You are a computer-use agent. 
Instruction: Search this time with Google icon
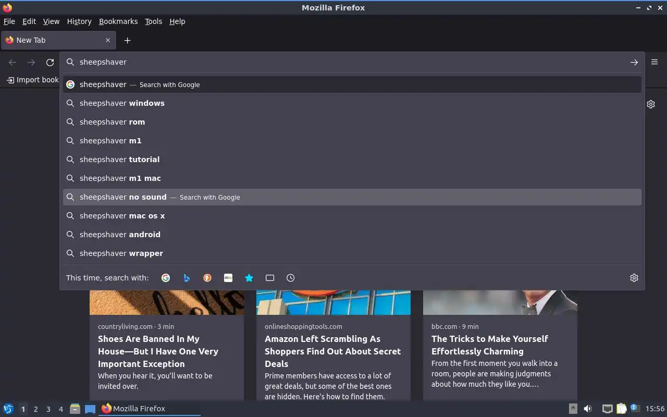166,278
